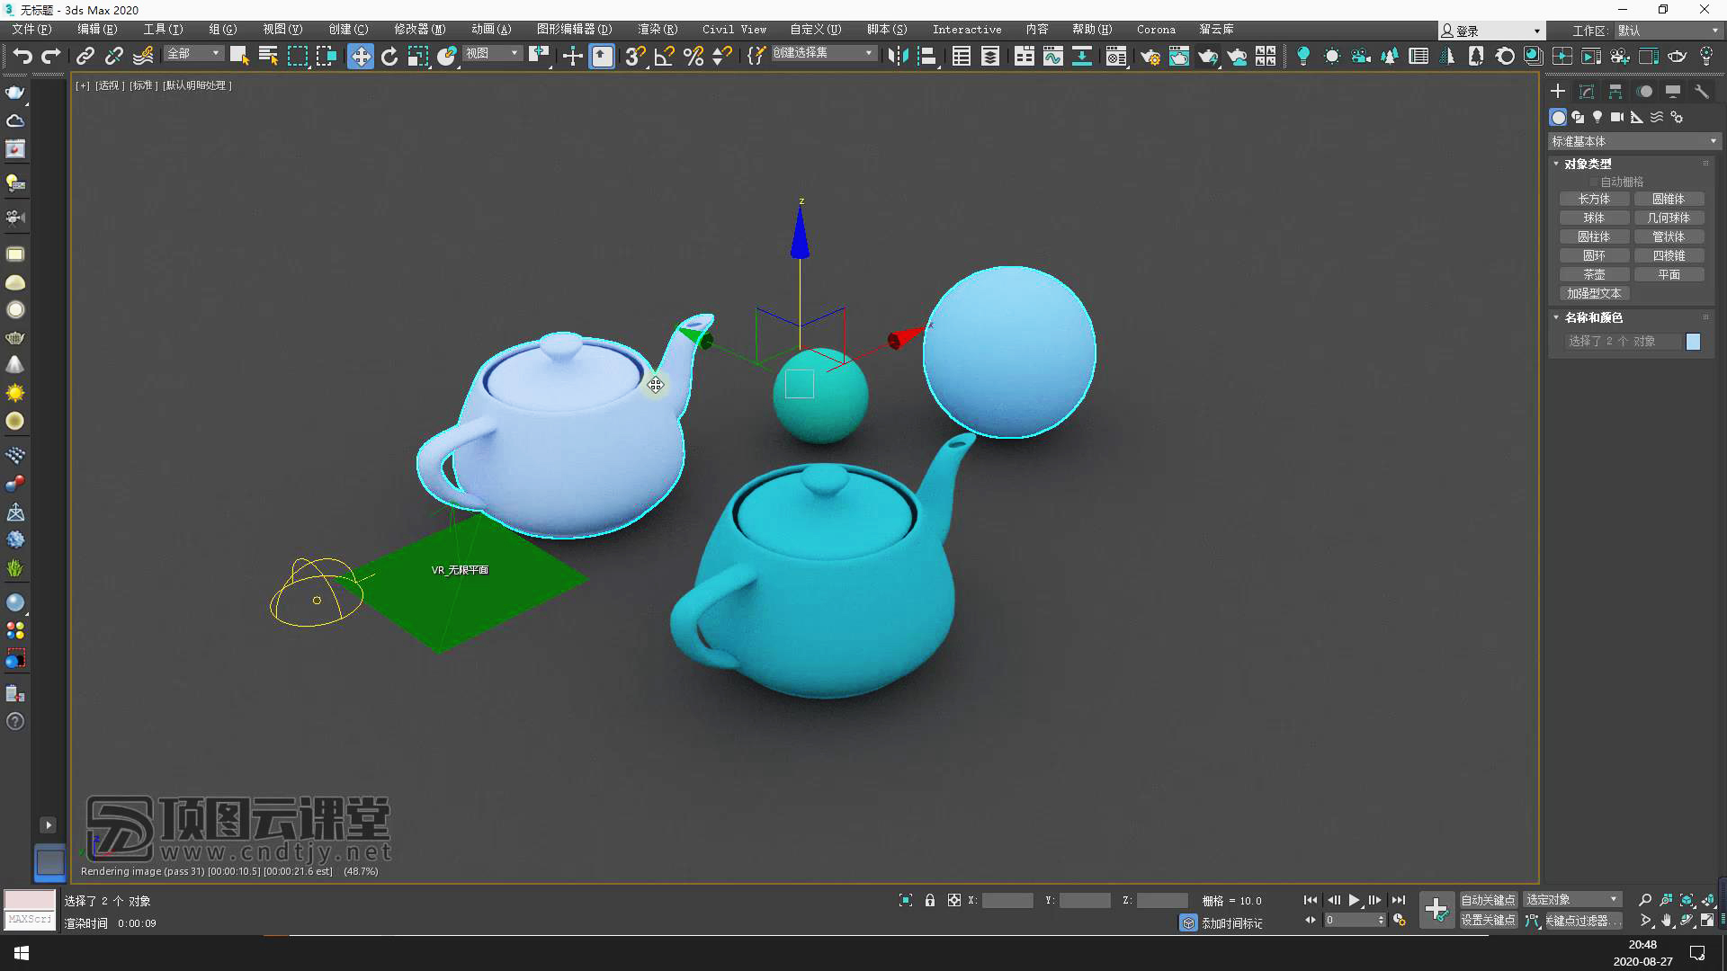
Task: Collapse the 对象类型 rollout
Action: (1587, 164)
